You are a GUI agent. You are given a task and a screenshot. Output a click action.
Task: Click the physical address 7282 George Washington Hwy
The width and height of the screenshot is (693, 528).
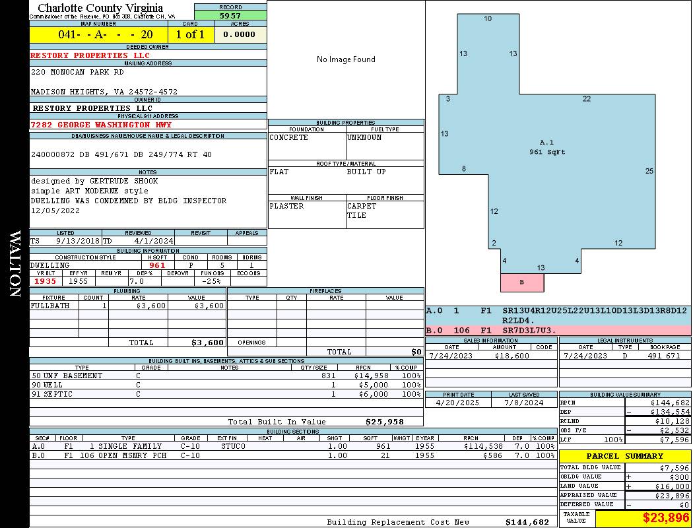pos(101,125)
